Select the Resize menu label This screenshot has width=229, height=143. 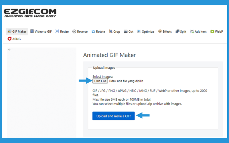(x=64, y=31)
